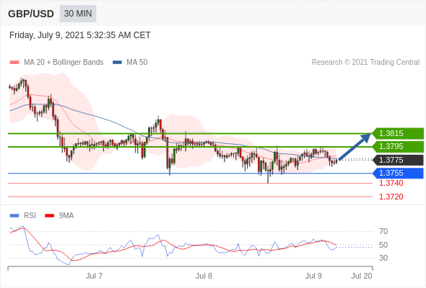This screenshot has height=288, width=426.
Task: Click the GBP/USD pair title
Action: pos(31,14)
